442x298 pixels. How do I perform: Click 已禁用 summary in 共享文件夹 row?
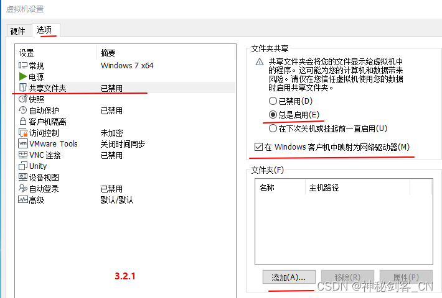point(111,88)
